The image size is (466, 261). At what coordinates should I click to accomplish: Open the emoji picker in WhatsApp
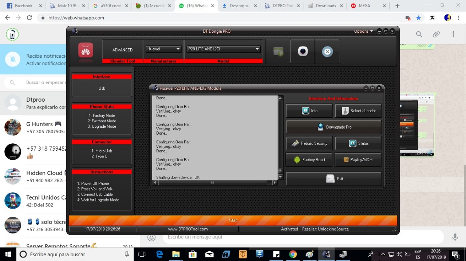(x=151, y=237)
